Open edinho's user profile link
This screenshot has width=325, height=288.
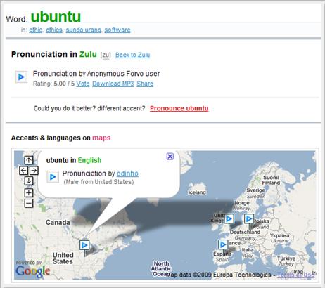[127, 174]
